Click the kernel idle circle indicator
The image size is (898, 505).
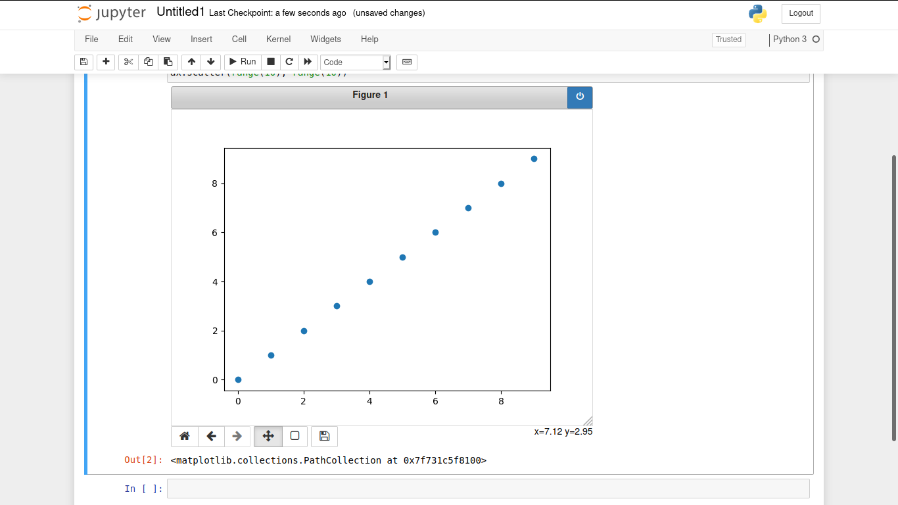pyautogui.click(x=816, y=39)
